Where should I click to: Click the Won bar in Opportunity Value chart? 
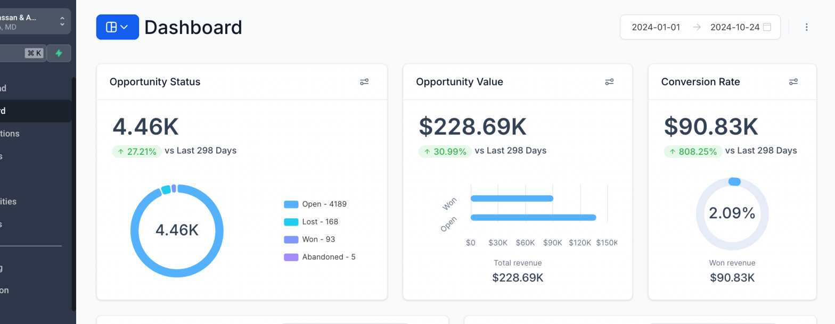tap(512, 198)
